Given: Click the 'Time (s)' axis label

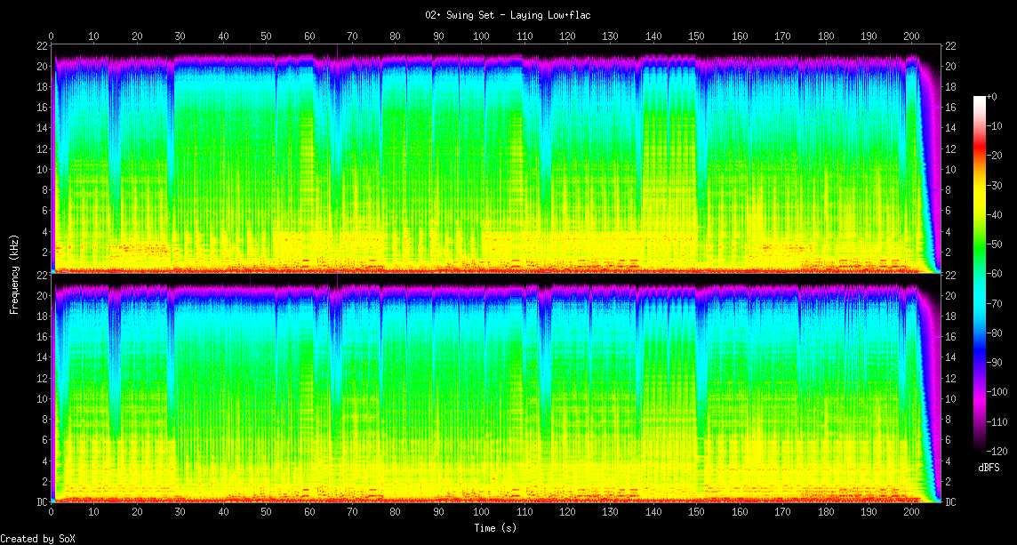Looking at the screenshot, I should tap(496, 528).
